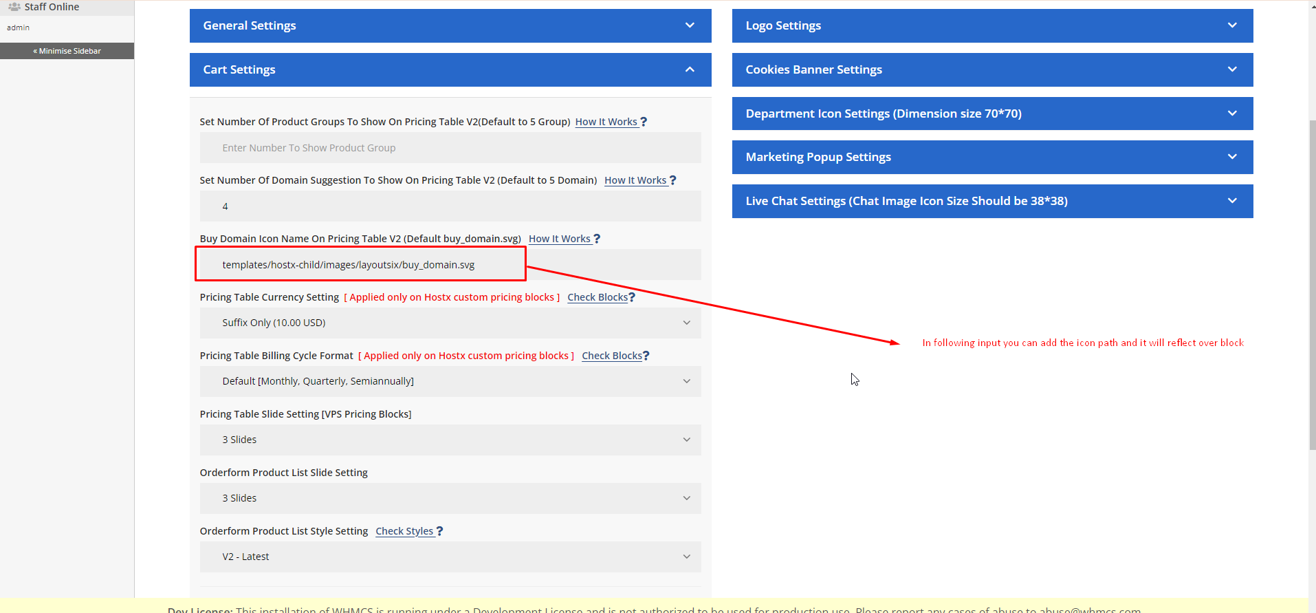Click the Staff Online people icon
This screenshot has width=1316, height=613.
coord(14,7)
